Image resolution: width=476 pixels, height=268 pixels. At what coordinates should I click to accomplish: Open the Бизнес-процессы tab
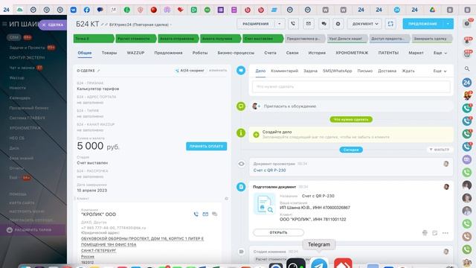(x=236, y=53)
